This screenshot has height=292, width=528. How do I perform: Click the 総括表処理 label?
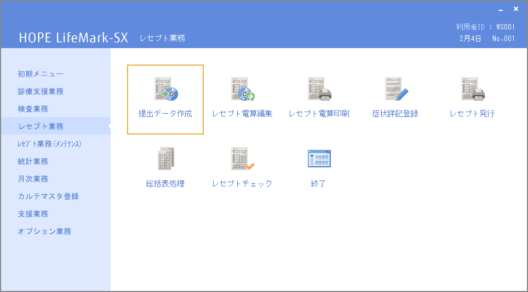[165, 184]
